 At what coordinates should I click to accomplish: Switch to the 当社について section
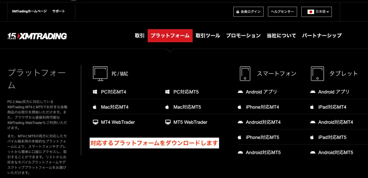tap(281, 35)
